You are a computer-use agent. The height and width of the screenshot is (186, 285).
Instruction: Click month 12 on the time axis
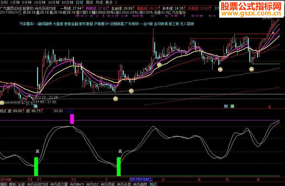(74, 179)
